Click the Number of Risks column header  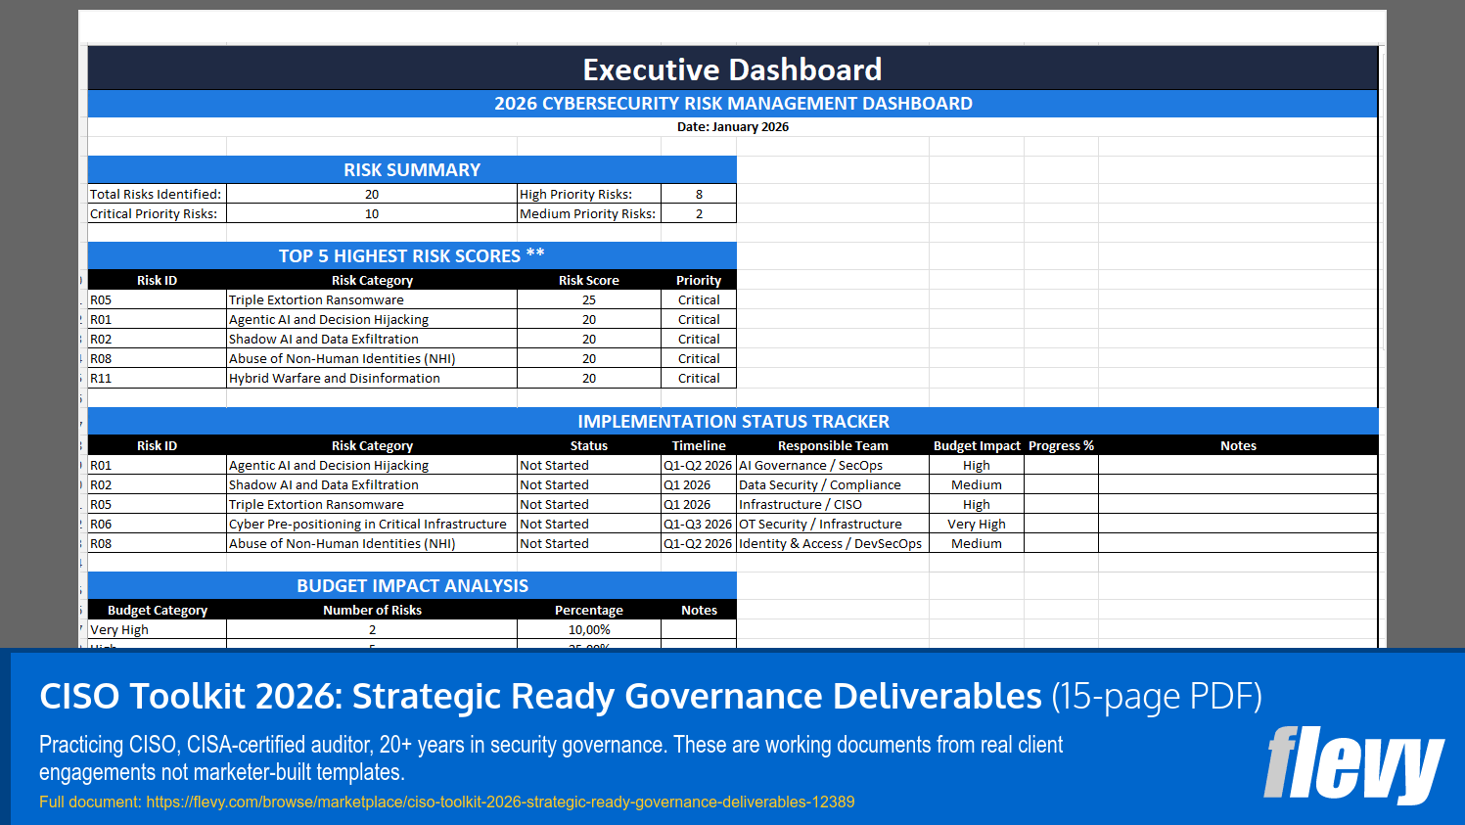(372, 610)
